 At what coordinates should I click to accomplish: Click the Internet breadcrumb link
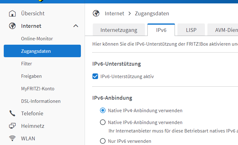(x=114, y=13)
